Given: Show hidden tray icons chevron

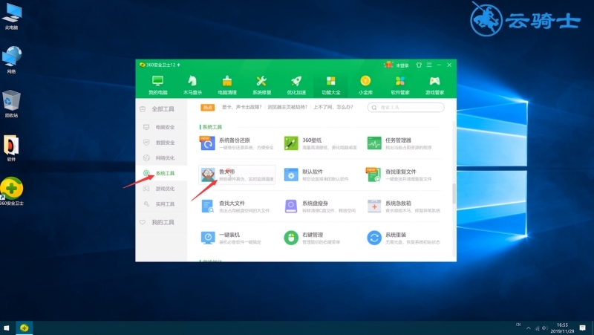Looking at the screenshot, I should pyautogui.click(x=528, y=328).
